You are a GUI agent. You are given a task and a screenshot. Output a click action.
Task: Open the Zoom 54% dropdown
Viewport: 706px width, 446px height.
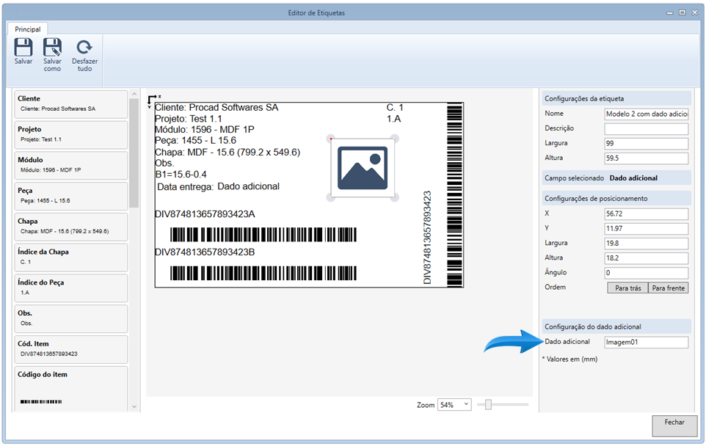[454, 405]
